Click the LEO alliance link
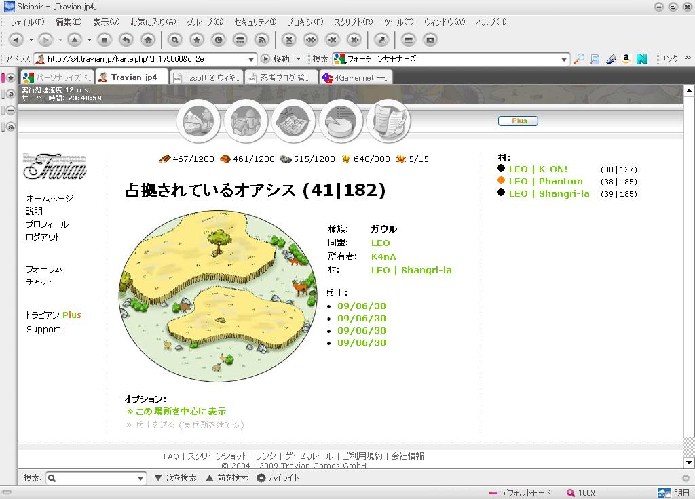 (x=380, y=243)
